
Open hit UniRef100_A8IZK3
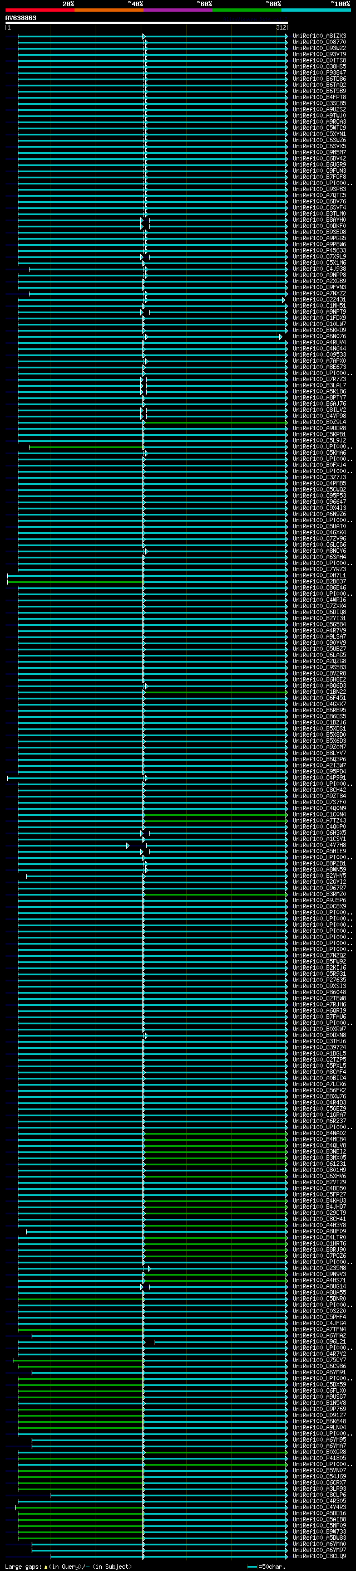[319, 36]
